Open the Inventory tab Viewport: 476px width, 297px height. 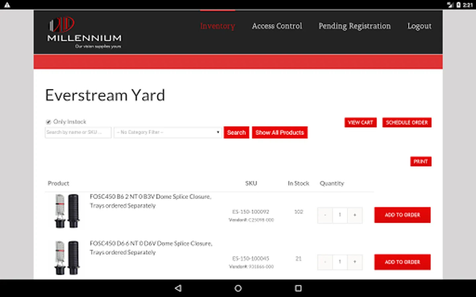218,26
